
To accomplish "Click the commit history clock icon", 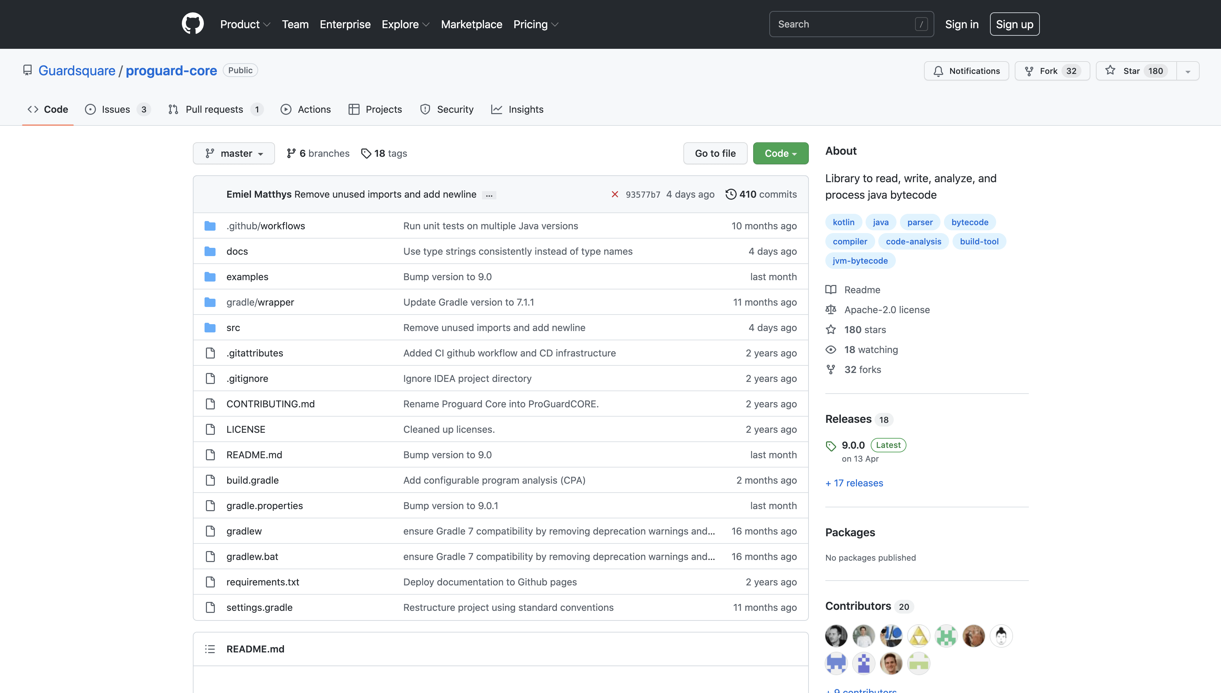I will [x=730, y=194].
